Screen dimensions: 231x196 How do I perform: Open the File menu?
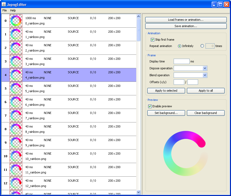pos(5,10)
